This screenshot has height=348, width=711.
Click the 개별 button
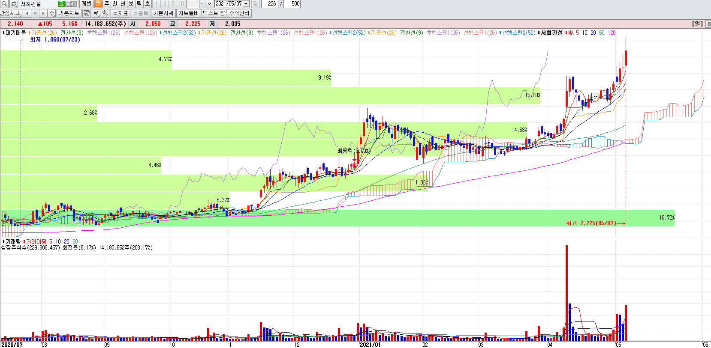coord(86,4)
